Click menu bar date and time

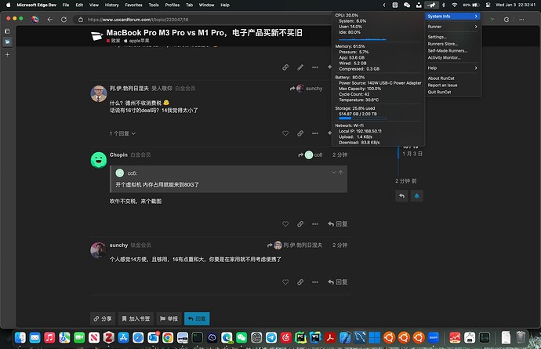[515, 5]
